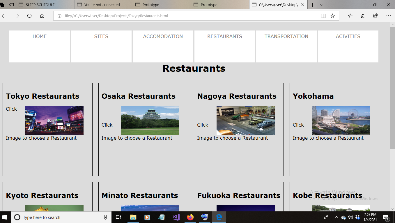This screenshot has height=223, width=395.
Task: Click the Add notes pen icon
Action: [363, 16]
